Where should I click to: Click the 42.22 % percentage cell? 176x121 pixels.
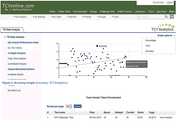(x=152, y=117)
